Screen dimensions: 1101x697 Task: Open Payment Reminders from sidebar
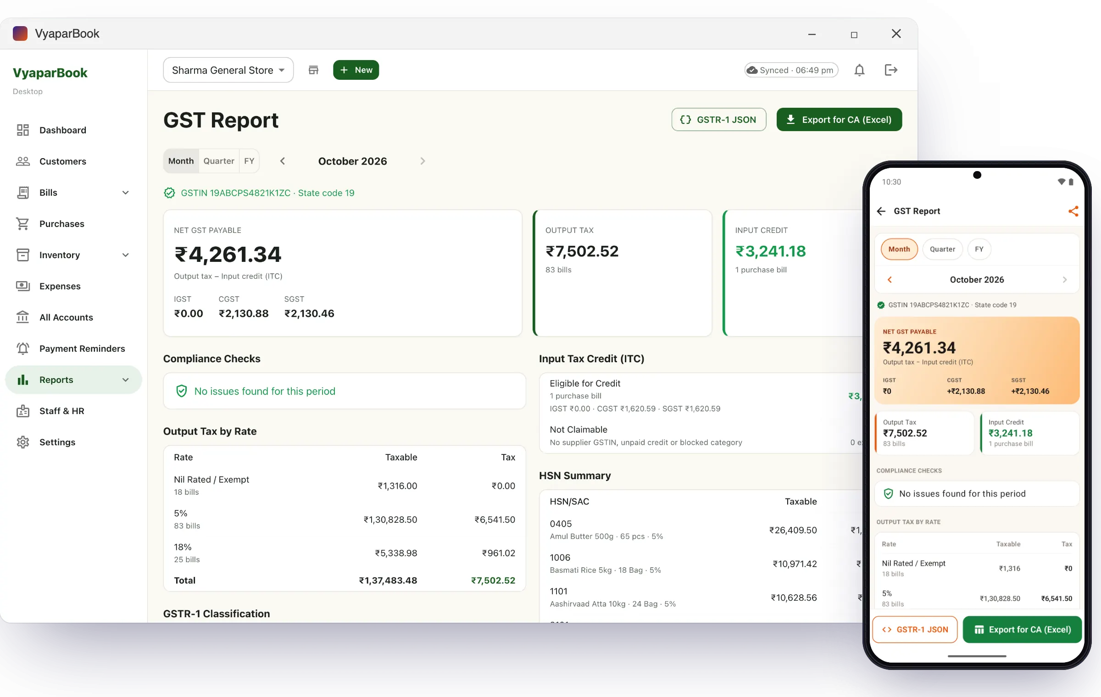[x=73, y=348]
